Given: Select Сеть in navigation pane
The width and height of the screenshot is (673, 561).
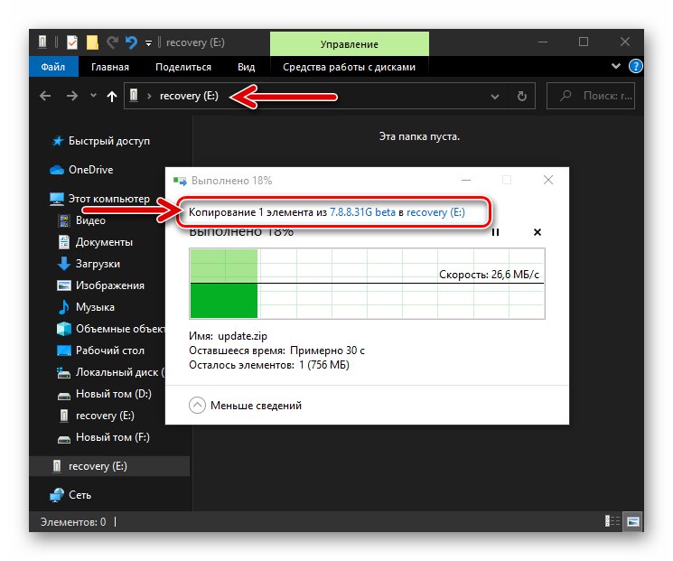Looking at the screenshot, I should [79, 495].
